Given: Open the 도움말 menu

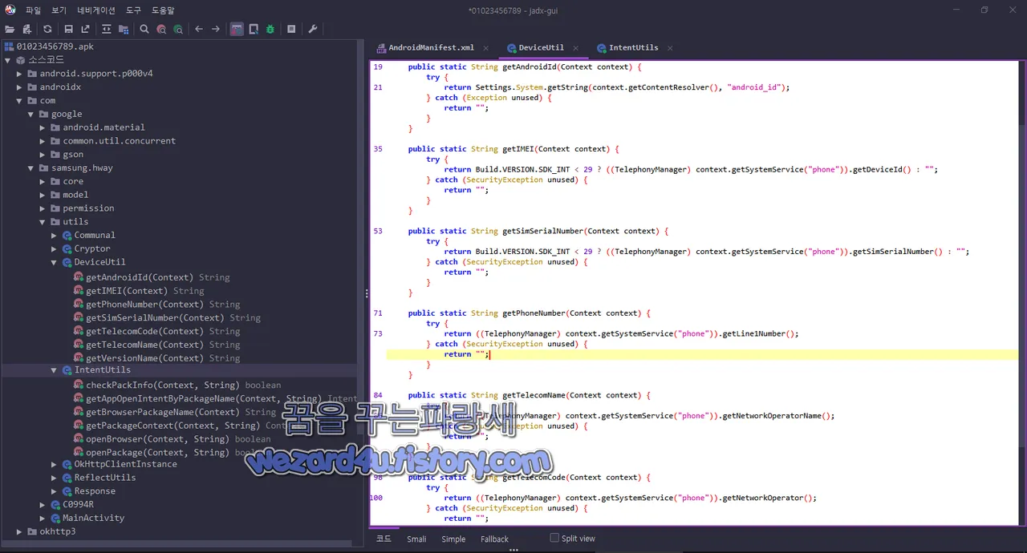Looking at the screenshot, I should [x=163, y=10].
